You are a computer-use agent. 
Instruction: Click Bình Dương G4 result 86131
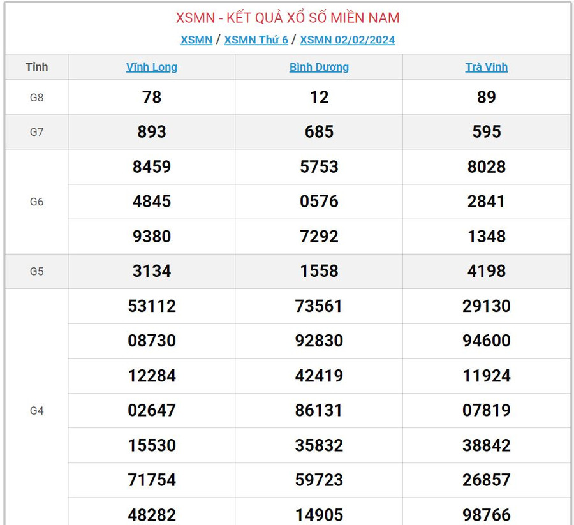point(319,410)
